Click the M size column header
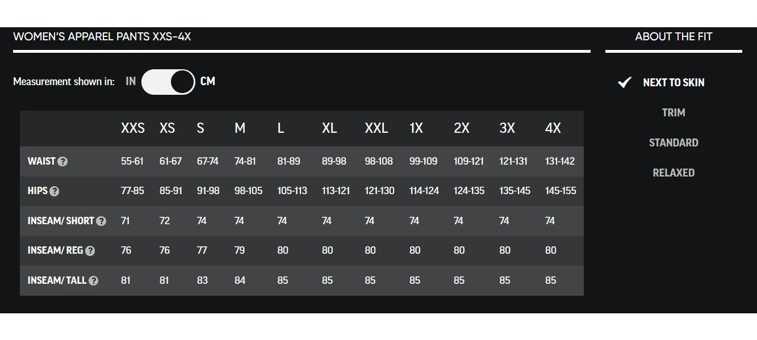Image resolution: width=757 pixels, height=340 pixels. point(240,128)
